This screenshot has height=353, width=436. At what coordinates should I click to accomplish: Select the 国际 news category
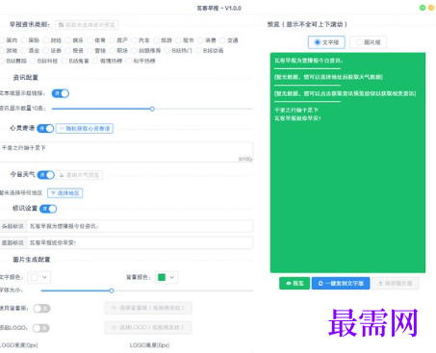[x=30, y=40]
